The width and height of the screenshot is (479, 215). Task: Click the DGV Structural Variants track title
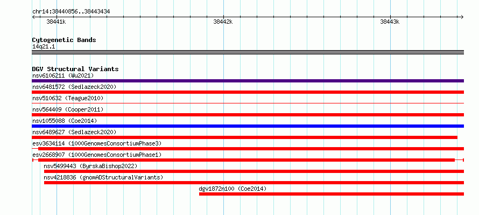coord(75,69)
